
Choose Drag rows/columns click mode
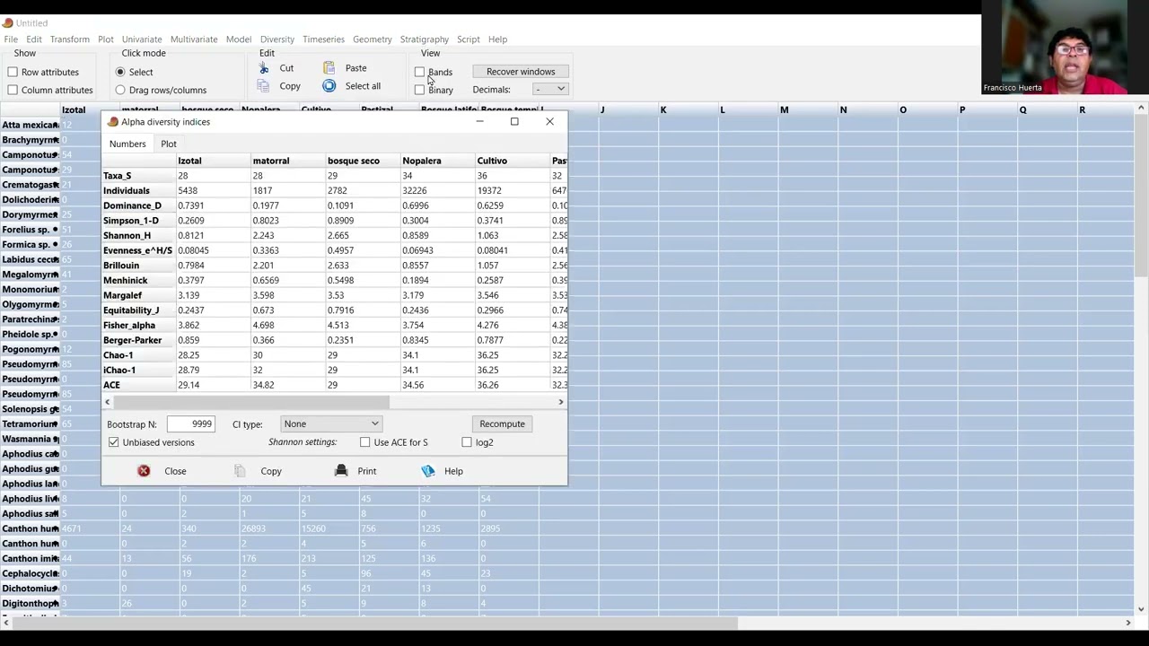(x=120, y=90)
